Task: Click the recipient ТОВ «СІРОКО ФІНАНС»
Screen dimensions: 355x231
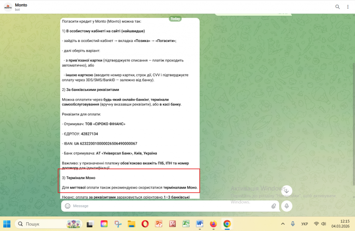Action: click(x=105, y=124)
